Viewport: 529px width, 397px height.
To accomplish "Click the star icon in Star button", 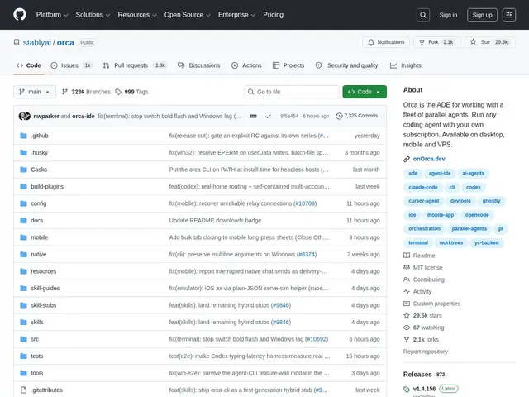I will coord(473,42).
